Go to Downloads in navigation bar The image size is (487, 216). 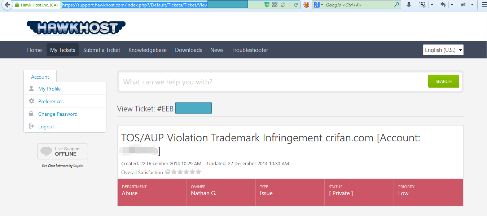[188, 50]
